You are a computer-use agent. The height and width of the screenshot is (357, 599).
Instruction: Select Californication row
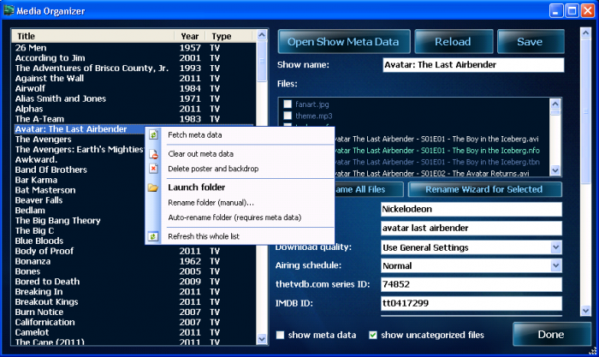133,323
